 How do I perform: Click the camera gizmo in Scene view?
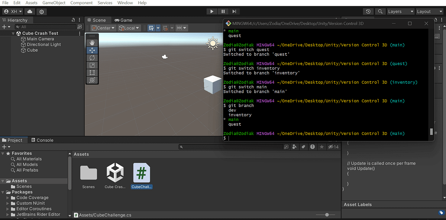pos(165,57)
